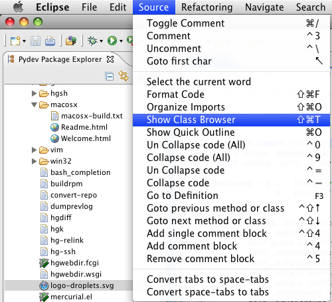Choose Toggle Comment in Source menu
The height and width of the screenshot is (302, 332).
click(231, 23)
